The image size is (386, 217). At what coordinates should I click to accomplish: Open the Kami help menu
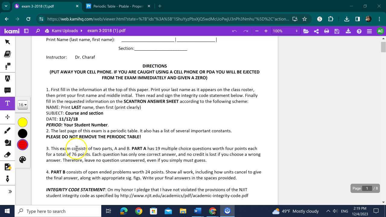click(x=359, y=31)
